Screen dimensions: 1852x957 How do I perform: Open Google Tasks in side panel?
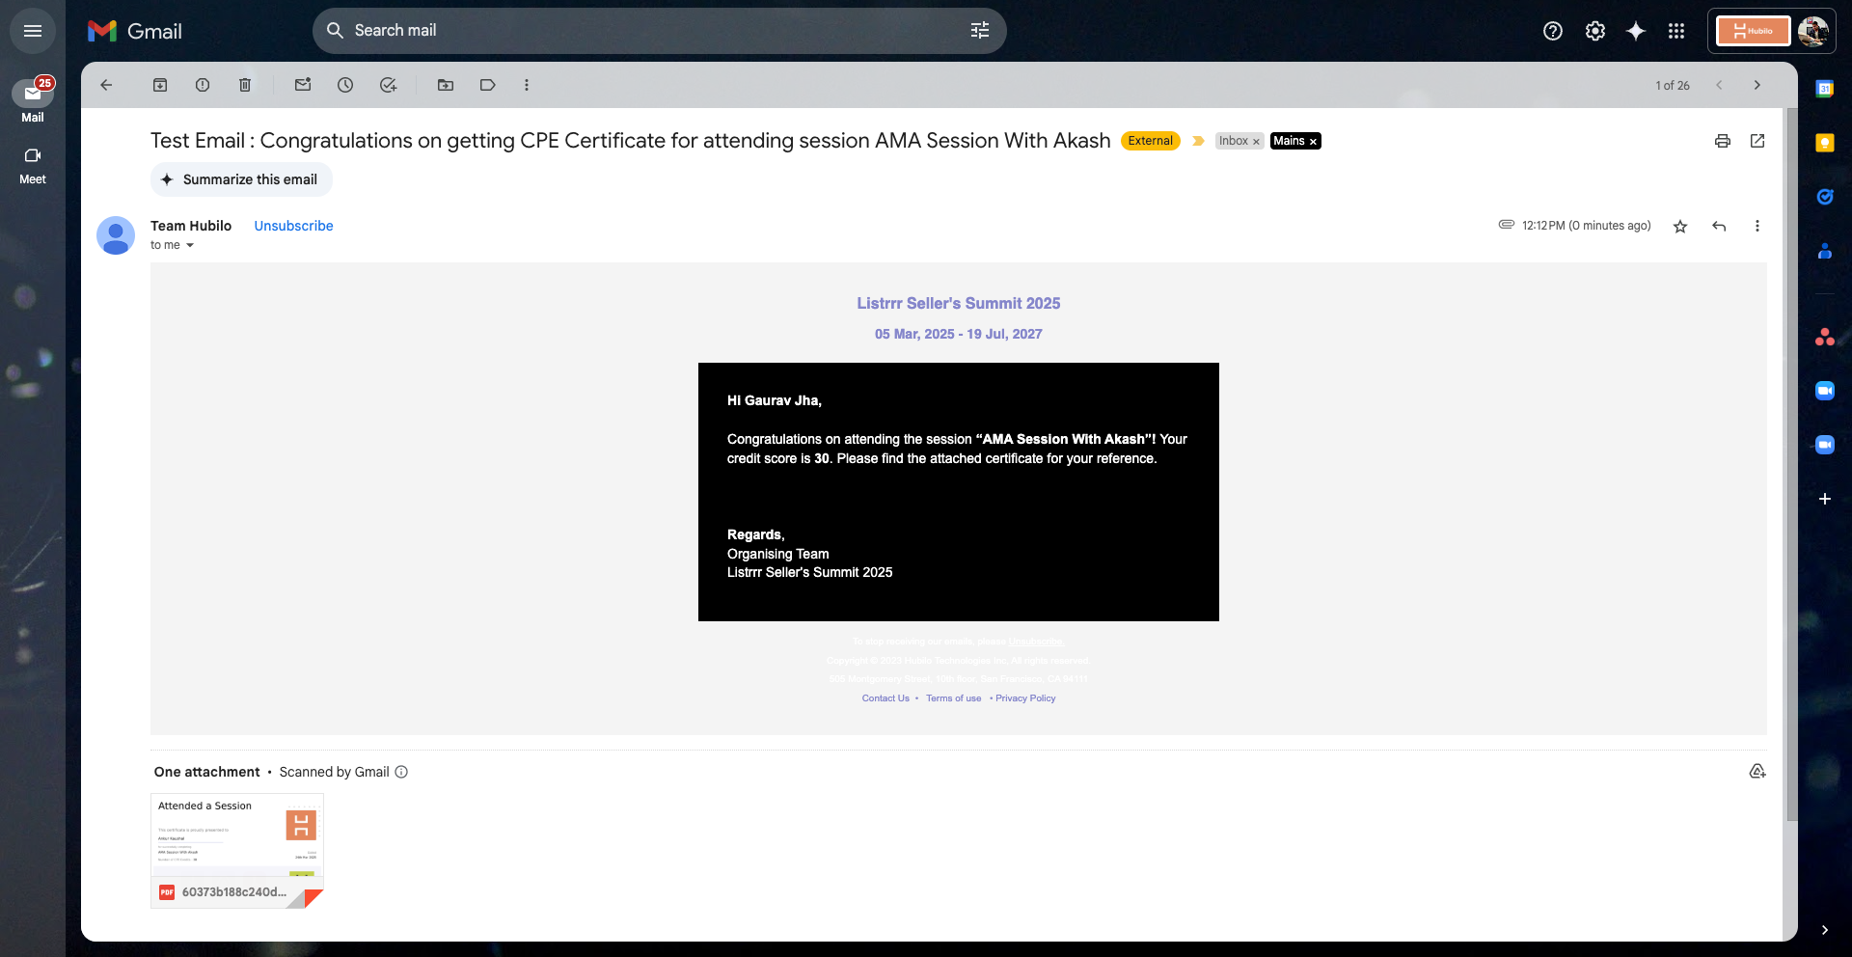[x=1825, y=197]
